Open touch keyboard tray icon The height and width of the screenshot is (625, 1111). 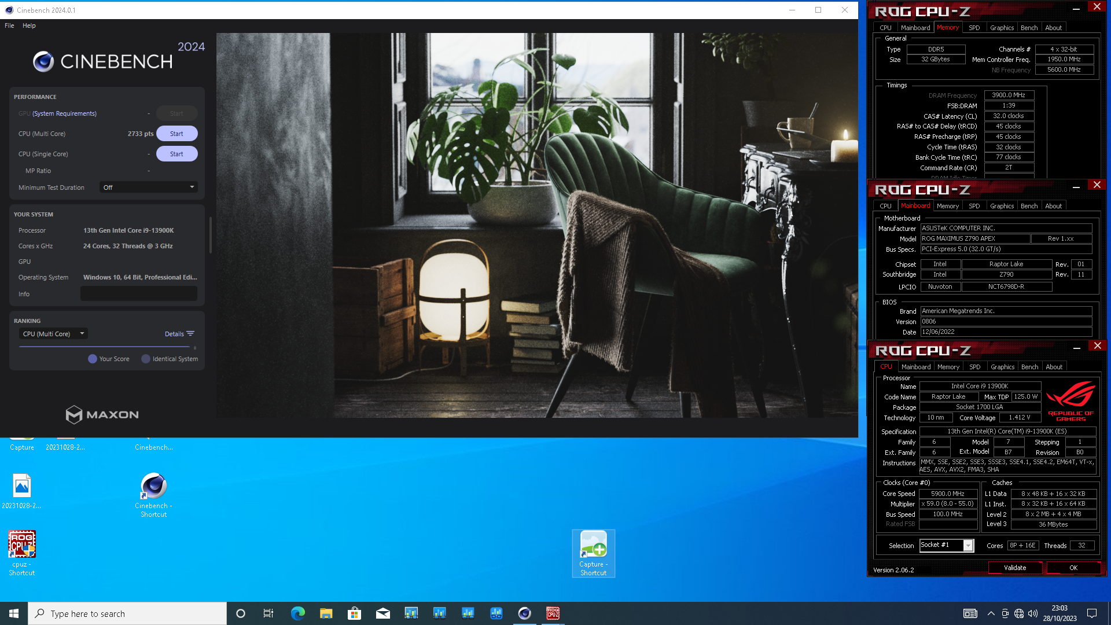(970, 613)
